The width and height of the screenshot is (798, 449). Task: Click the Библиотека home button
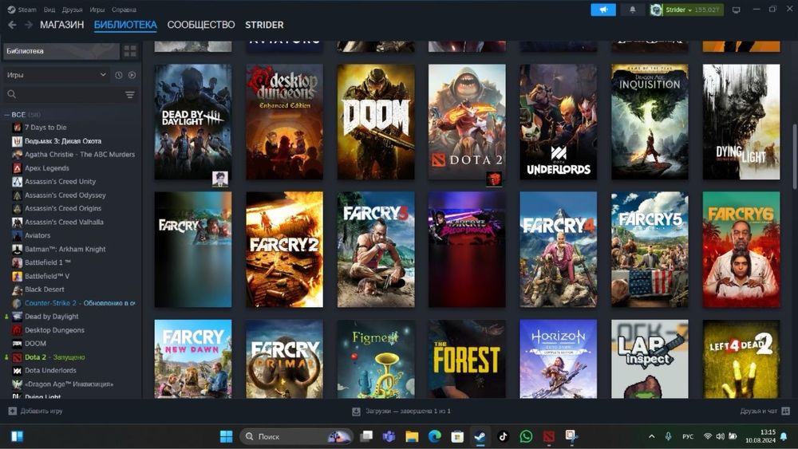pos(61,51)
